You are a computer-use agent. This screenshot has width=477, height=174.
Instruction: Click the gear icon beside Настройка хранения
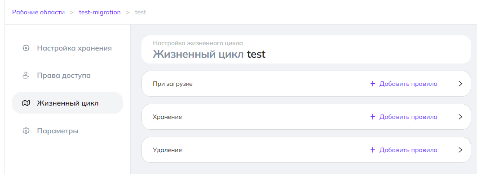[x=26, y=48]
